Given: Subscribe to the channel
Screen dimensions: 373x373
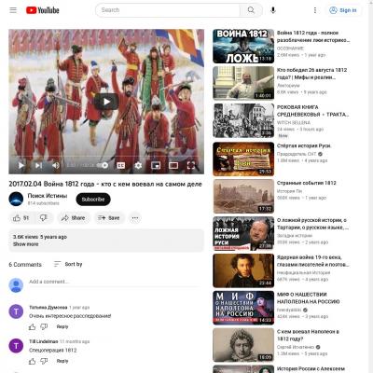Looking at the screenshot, I should coord(93,200).
